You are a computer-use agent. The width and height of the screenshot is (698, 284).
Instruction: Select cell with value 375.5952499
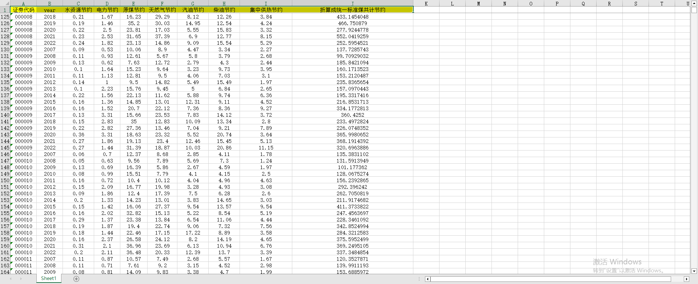click(x=352, y=239)
